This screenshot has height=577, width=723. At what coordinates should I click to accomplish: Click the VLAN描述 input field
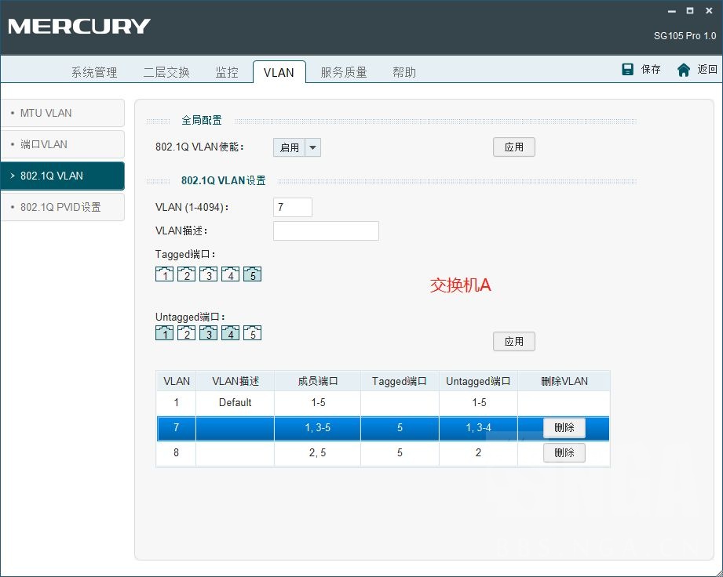(x=326, y=230)
